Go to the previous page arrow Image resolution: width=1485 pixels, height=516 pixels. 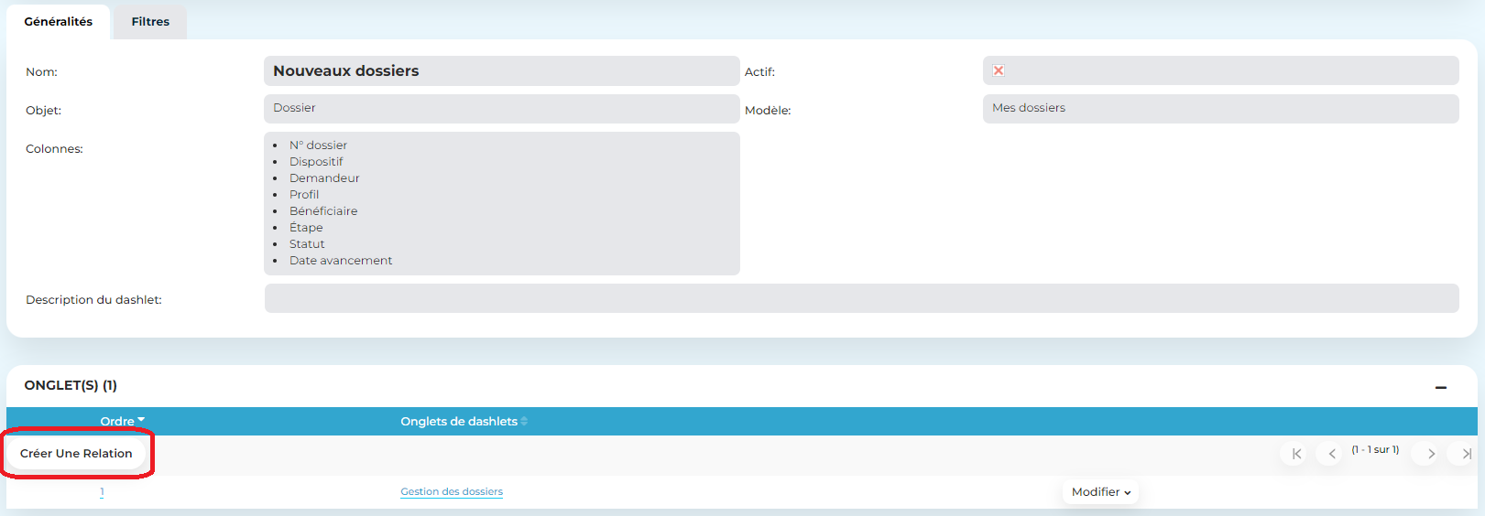[x=1331, y=454]
